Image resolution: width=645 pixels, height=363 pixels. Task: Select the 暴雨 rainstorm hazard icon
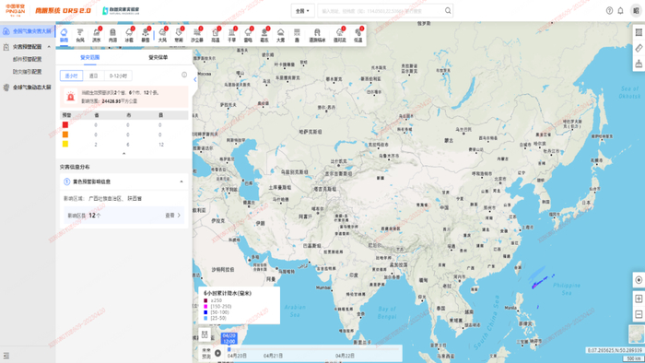click(64, 35)
